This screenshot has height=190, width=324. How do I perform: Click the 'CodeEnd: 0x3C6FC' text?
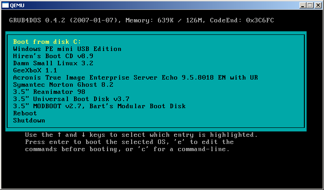(x=242, y=20)
